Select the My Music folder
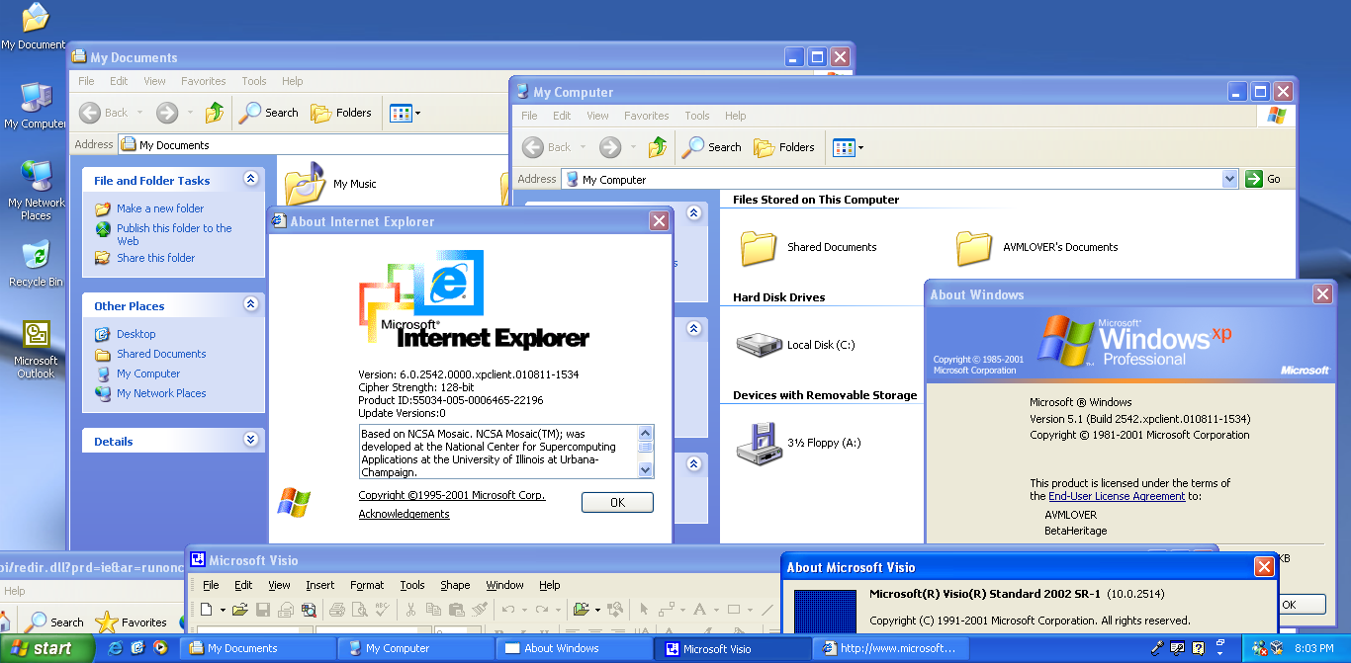1351x663 pixels. coord(305,184)
